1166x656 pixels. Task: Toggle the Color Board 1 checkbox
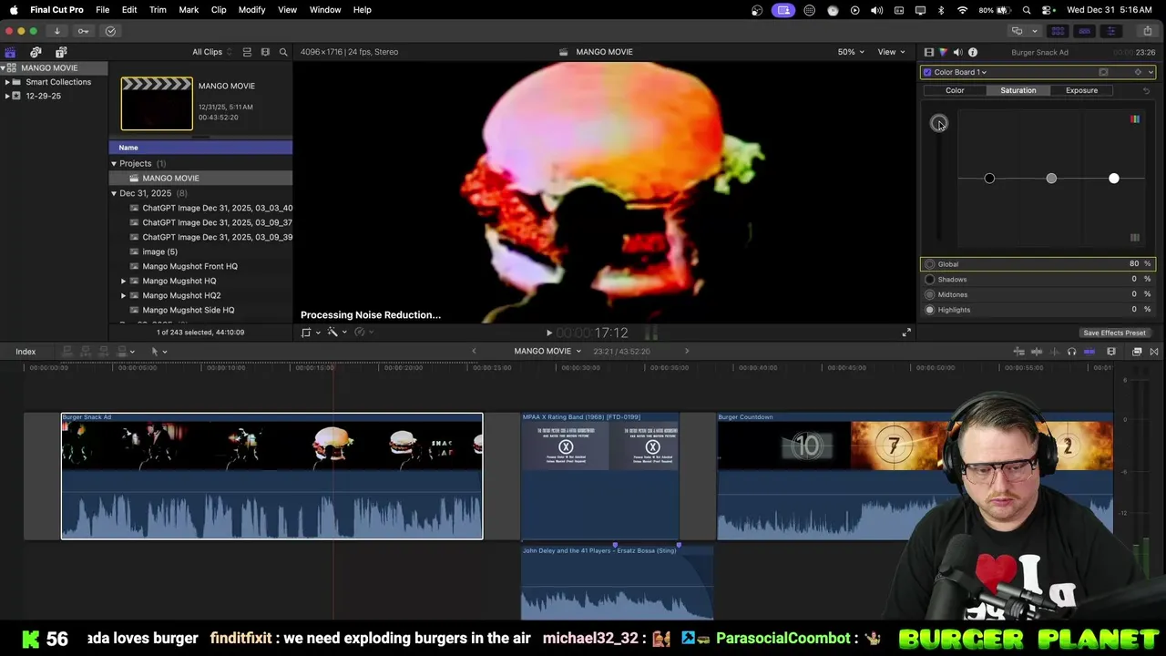[x=927, y=72]
